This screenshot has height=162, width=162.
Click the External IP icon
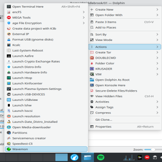(x=9, y=34)
